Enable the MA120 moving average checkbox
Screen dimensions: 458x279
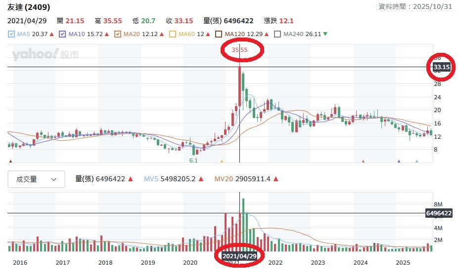[x=219, y=34]
